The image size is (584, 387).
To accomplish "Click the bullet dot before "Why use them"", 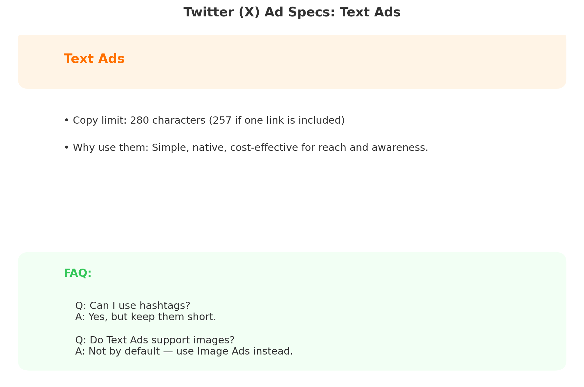I will tap(66, 148).
